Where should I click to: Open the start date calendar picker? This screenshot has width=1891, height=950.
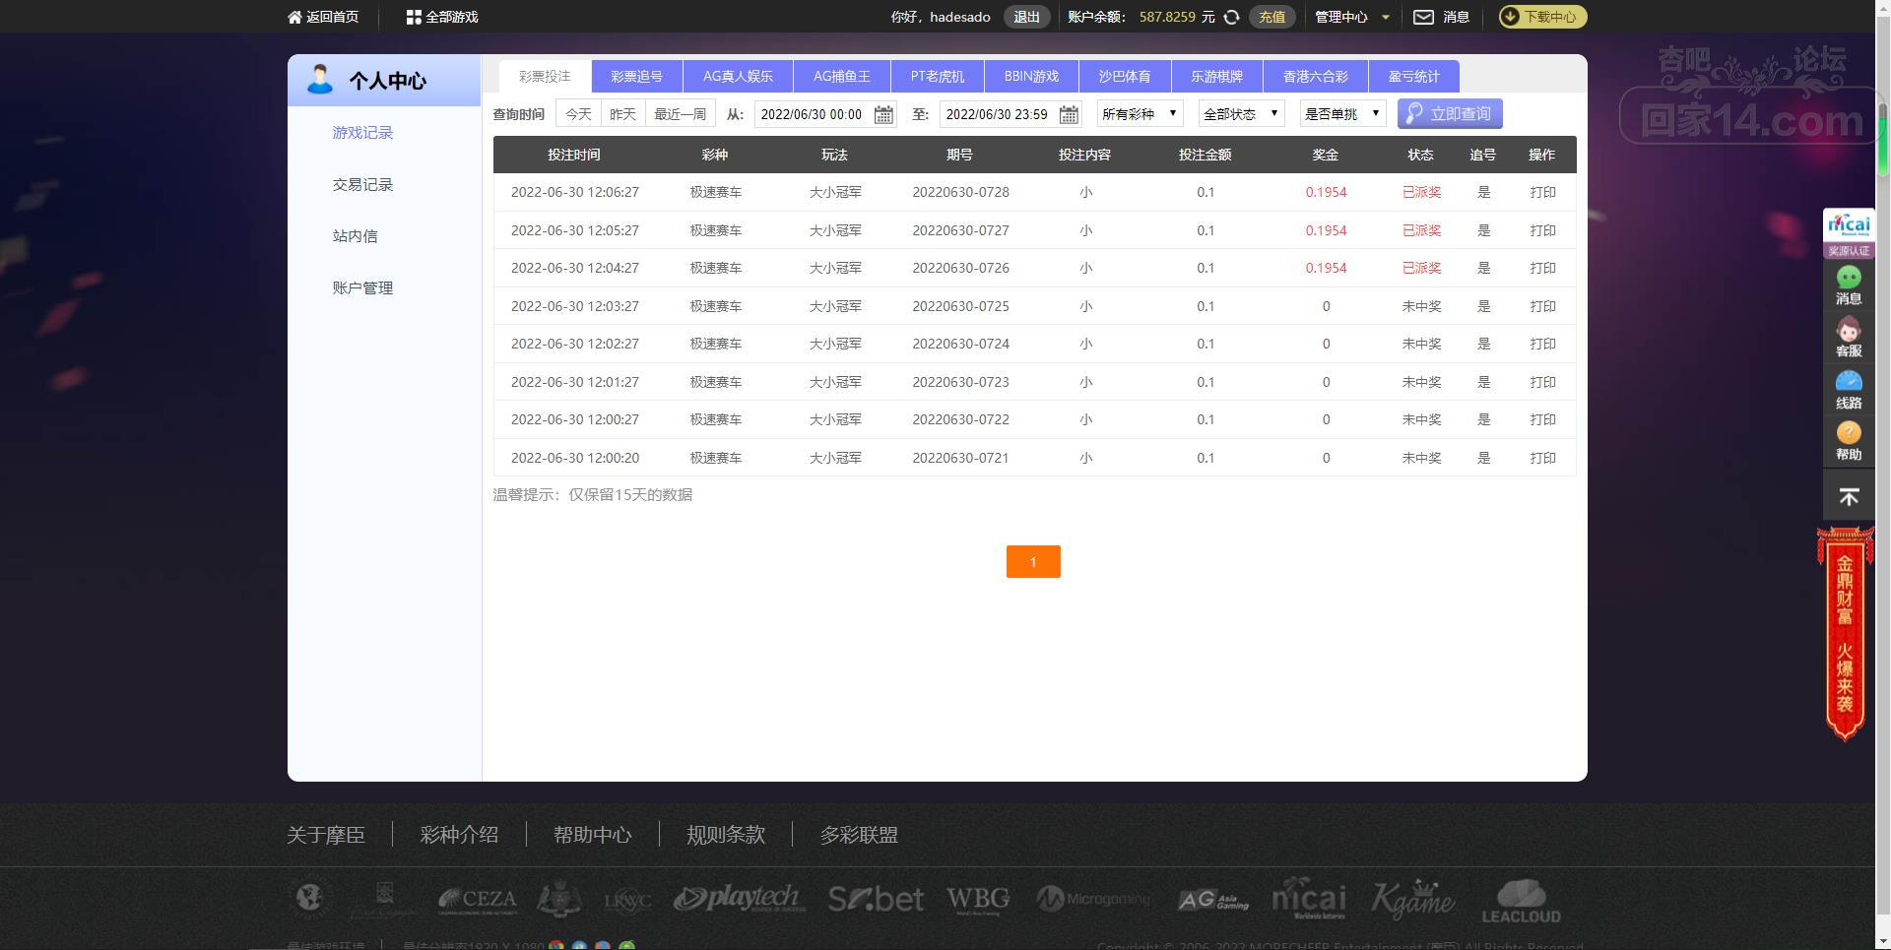click(883, 115)
